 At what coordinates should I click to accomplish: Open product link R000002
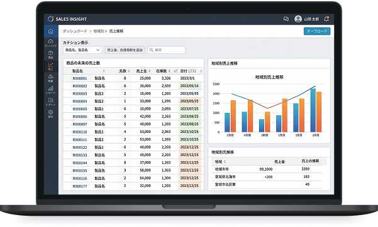[79, 86]
